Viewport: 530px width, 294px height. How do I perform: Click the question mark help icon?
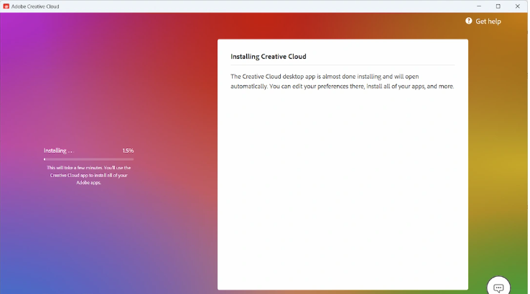[x=468, y=21]
